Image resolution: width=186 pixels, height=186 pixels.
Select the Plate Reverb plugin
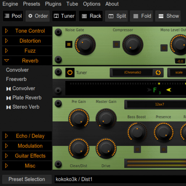(x=24, y=98)
